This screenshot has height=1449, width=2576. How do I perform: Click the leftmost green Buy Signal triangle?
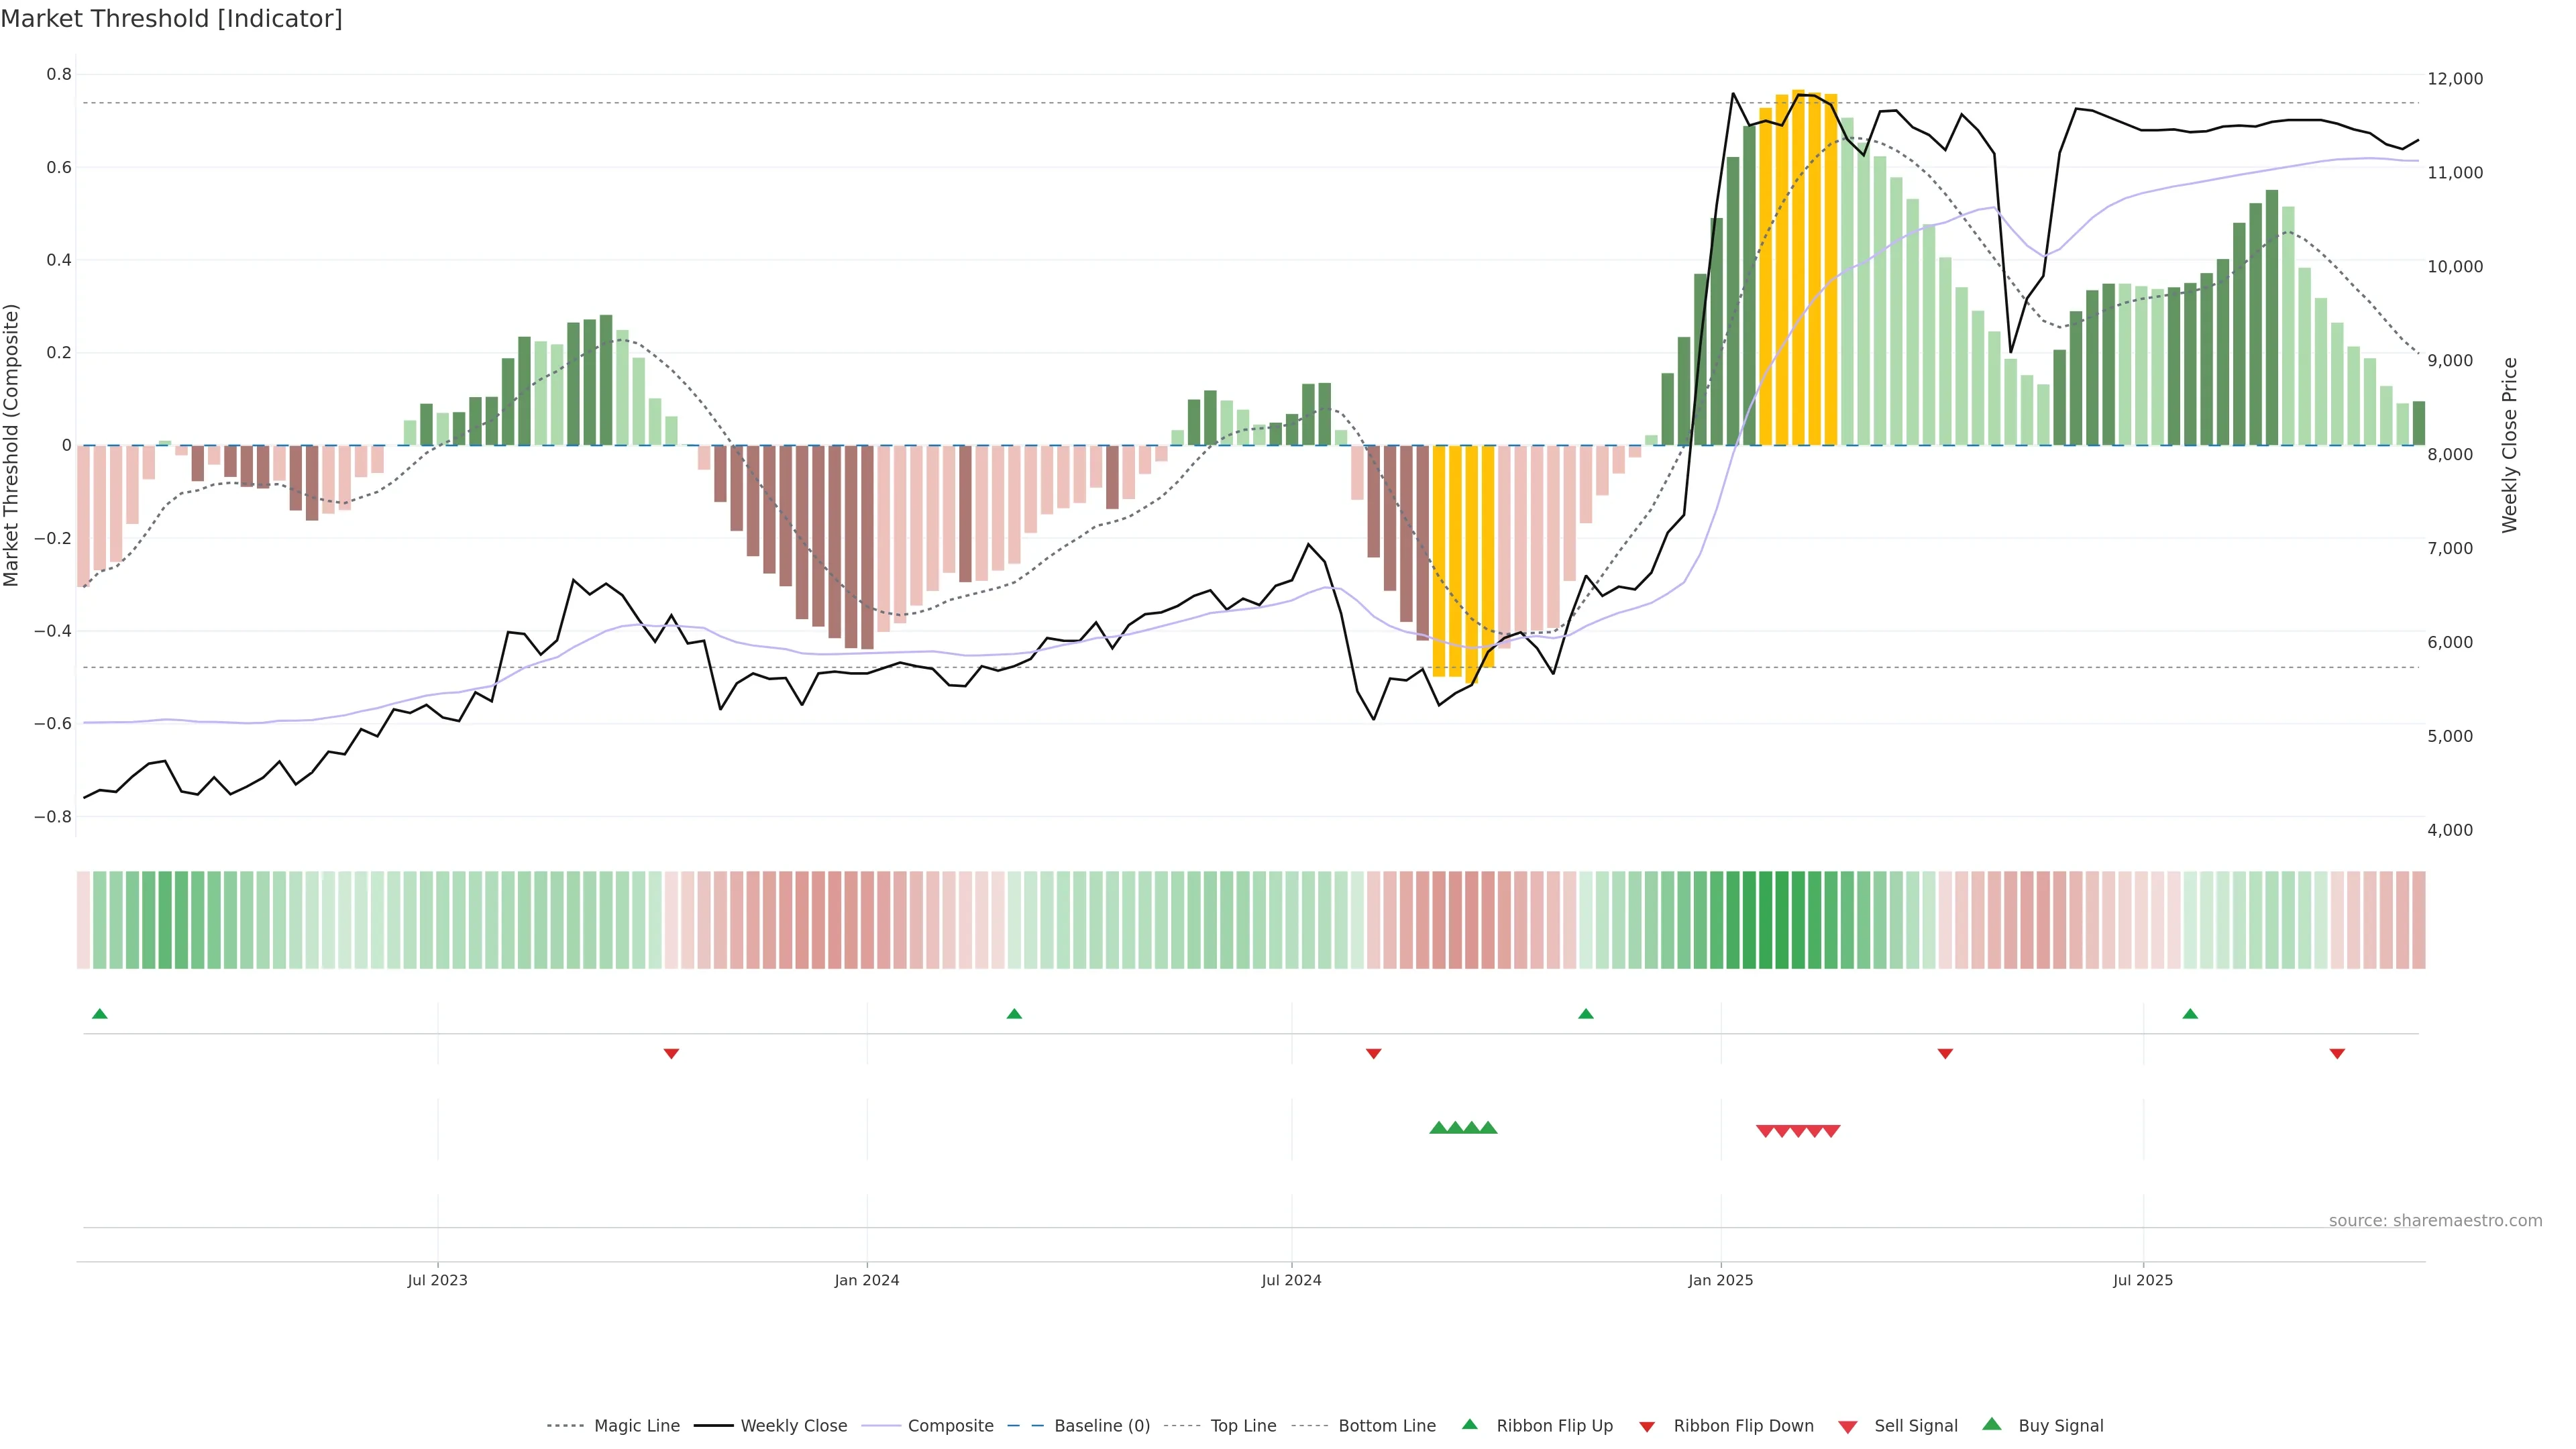point(1438,1128)
